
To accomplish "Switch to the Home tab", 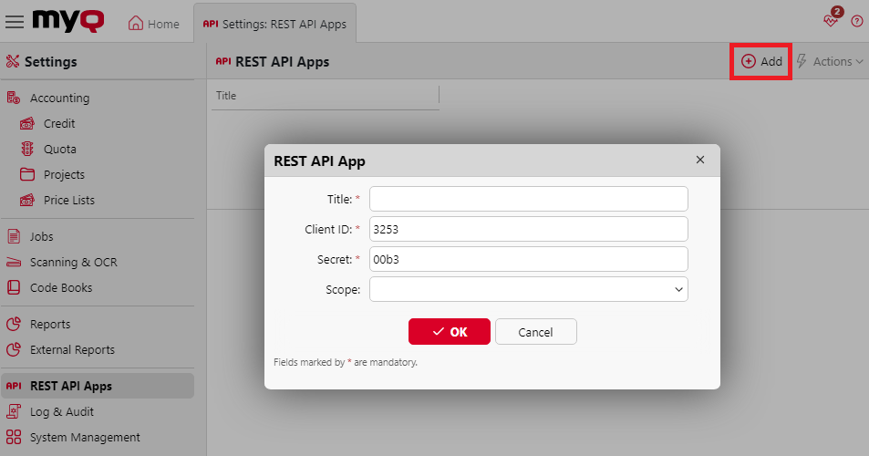I will (x=153, y=24).
